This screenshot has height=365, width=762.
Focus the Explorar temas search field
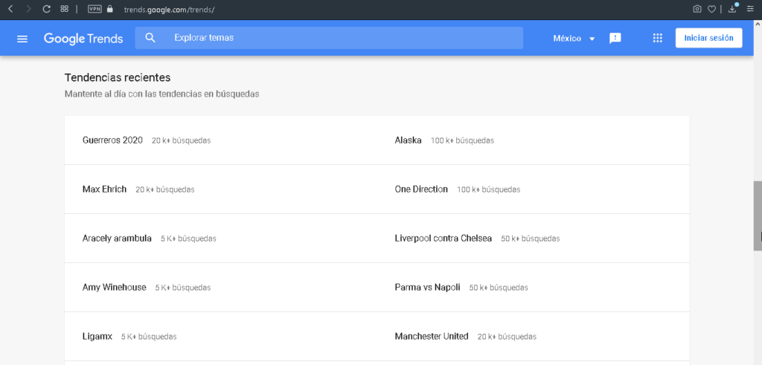329,38
